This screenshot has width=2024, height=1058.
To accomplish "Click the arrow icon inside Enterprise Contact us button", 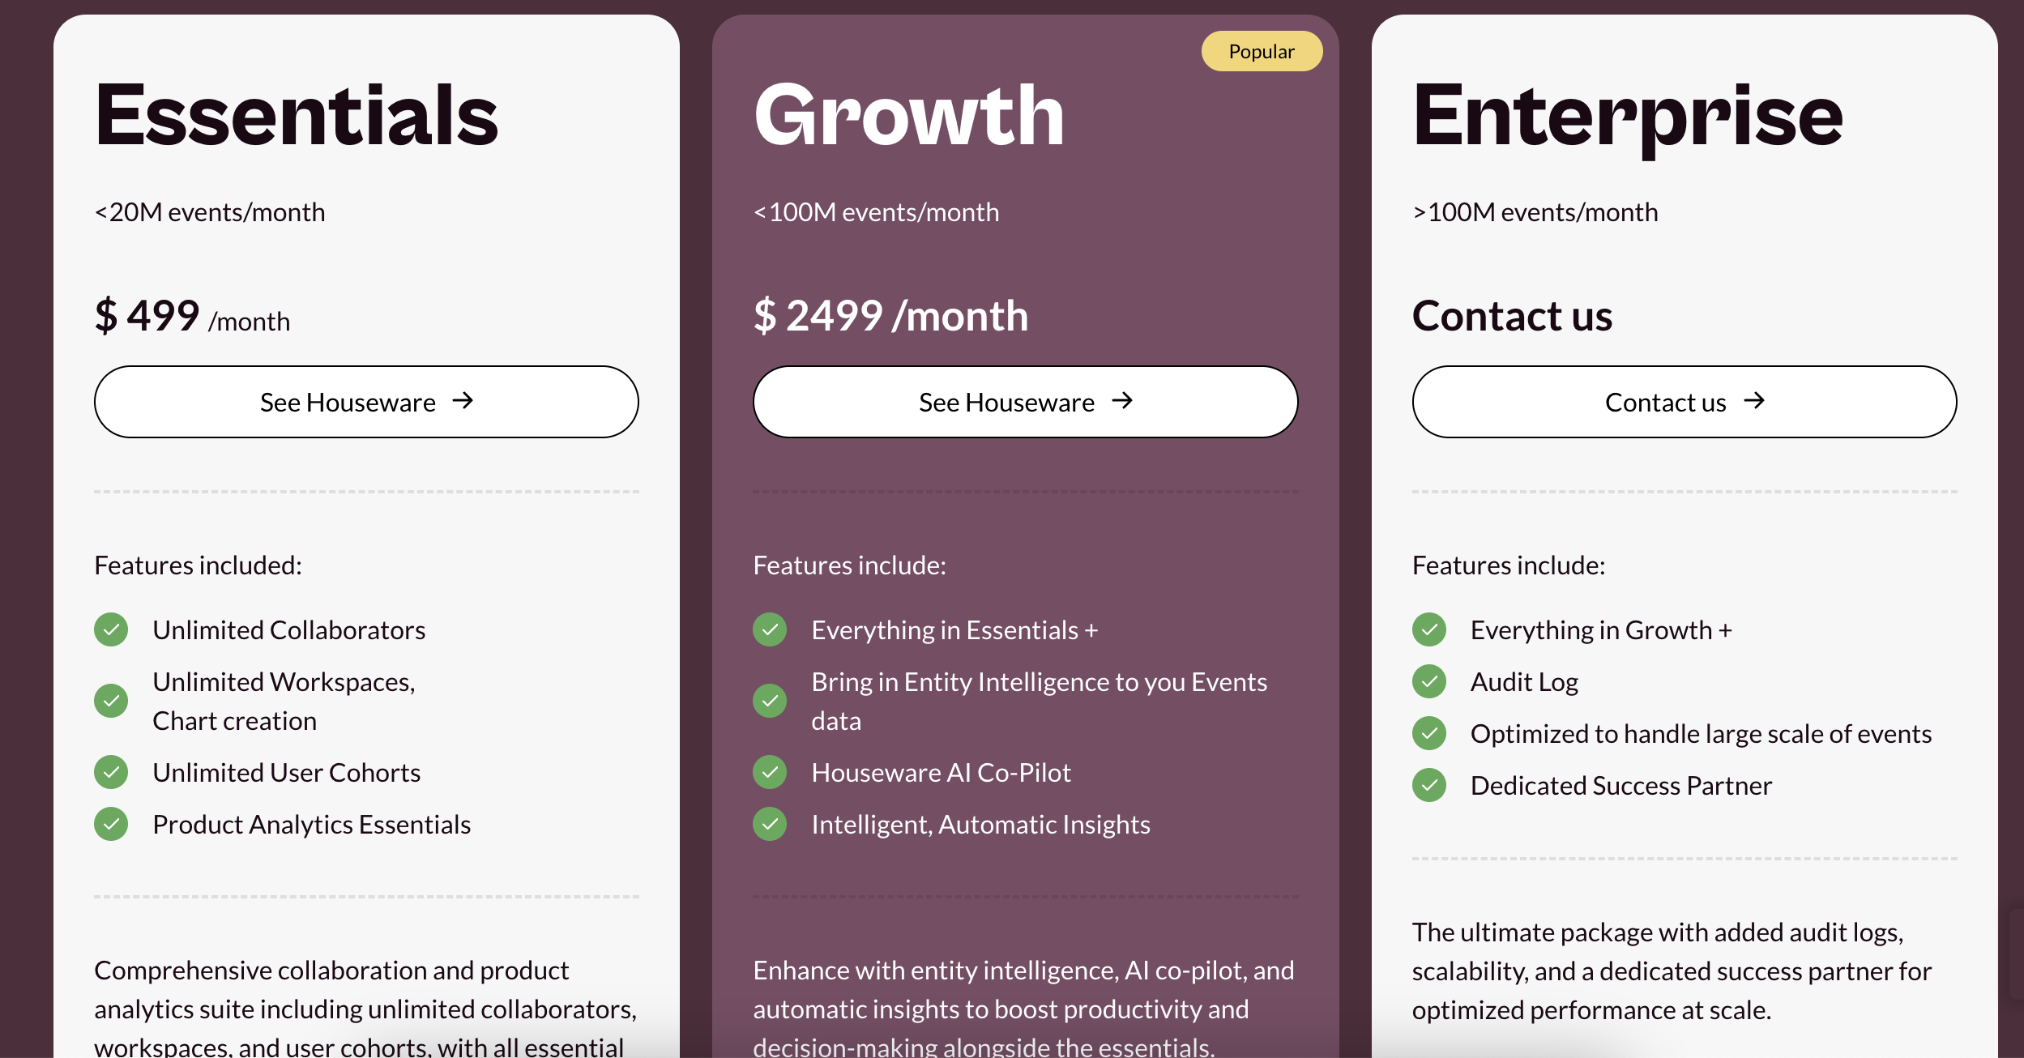I will [x=1754, y=401].
